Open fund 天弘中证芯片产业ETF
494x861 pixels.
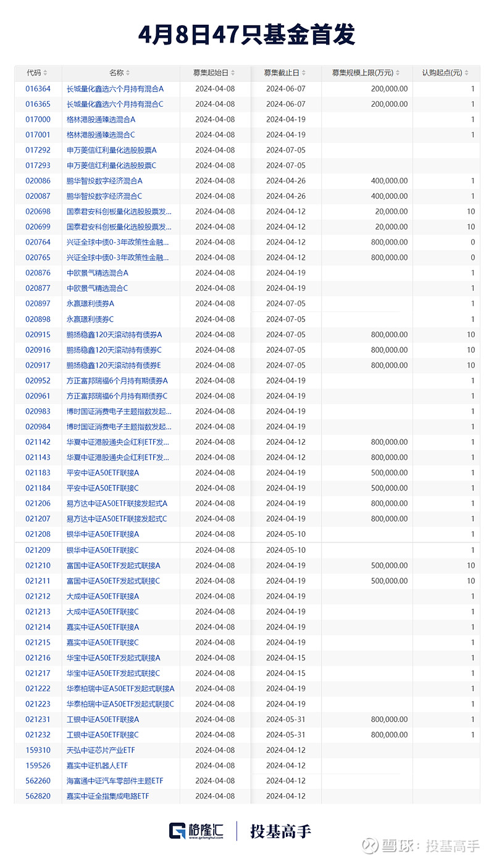101,750
